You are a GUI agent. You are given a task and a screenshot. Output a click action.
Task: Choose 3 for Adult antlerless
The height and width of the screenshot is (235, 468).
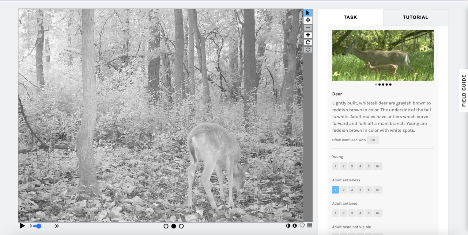[352, 190]
